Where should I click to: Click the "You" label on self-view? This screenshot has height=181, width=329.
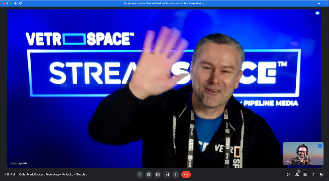[288, 161]
